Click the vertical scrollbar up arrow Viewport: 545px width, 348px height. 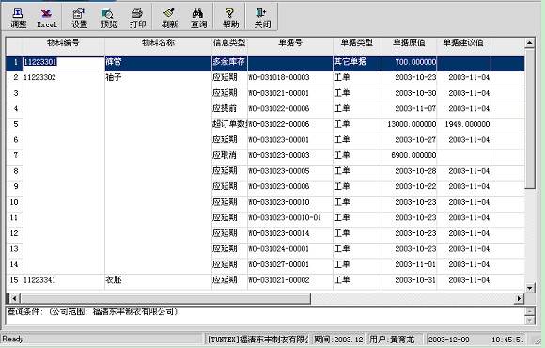(529, 43)
